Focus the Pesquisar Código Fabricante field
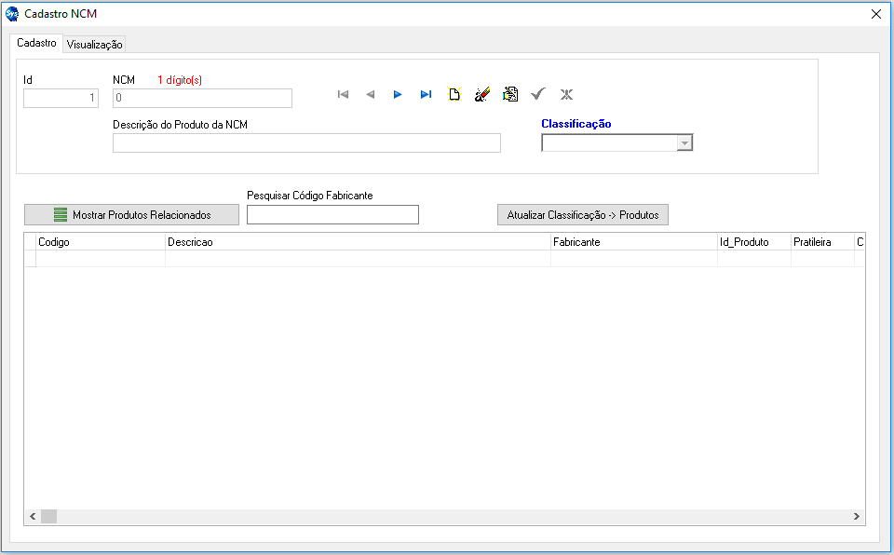 click(x=332, y=215)
